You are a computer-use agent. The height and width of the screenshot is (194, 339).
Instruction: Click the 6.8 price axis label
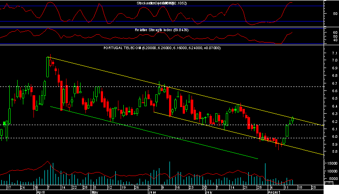tap(335, 75)
